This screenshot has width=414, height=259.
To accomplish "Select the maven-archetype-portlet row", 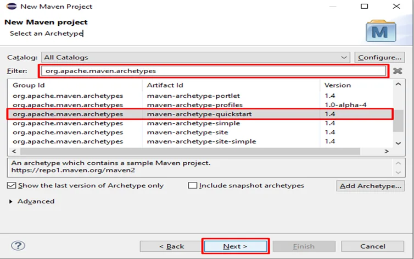I will (200, 96).
